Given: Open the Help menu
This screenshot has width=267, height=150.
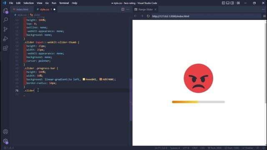Looking at the screenshot, I should (x=74, y=3).
